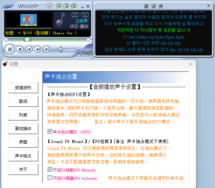
Task: Open the 界面 settings page
Action: (23, 142)
